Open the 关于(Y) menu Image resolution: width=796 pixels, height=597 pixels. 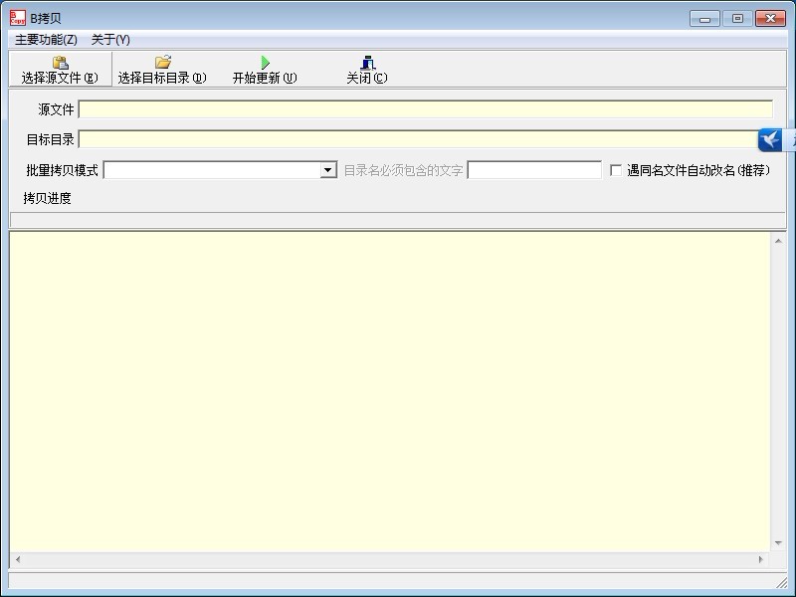[x=110, y=40]
